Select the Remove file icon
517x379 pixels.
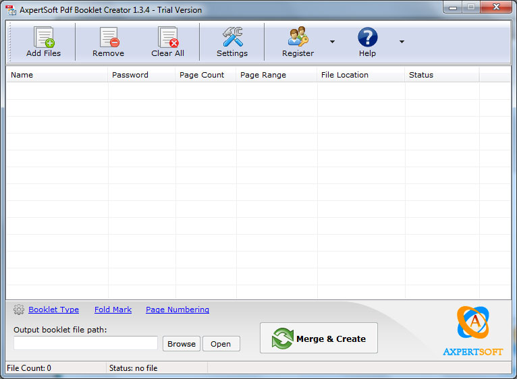(x=109, y=37)
